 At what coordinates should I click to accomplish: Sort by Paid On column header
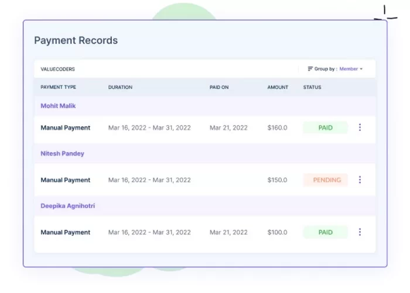[x=220, y=87]
